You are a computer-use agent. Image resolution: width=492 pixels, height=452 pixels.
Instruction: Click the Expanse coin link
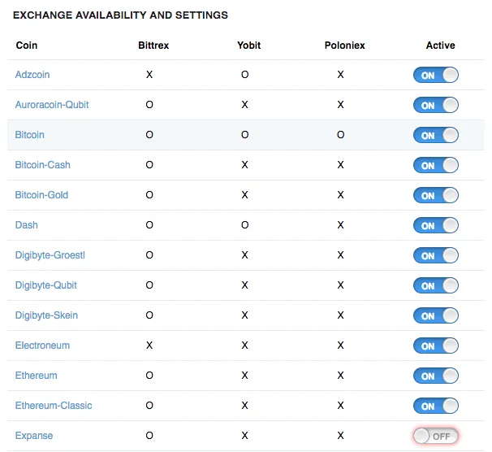tap(34, 436)
